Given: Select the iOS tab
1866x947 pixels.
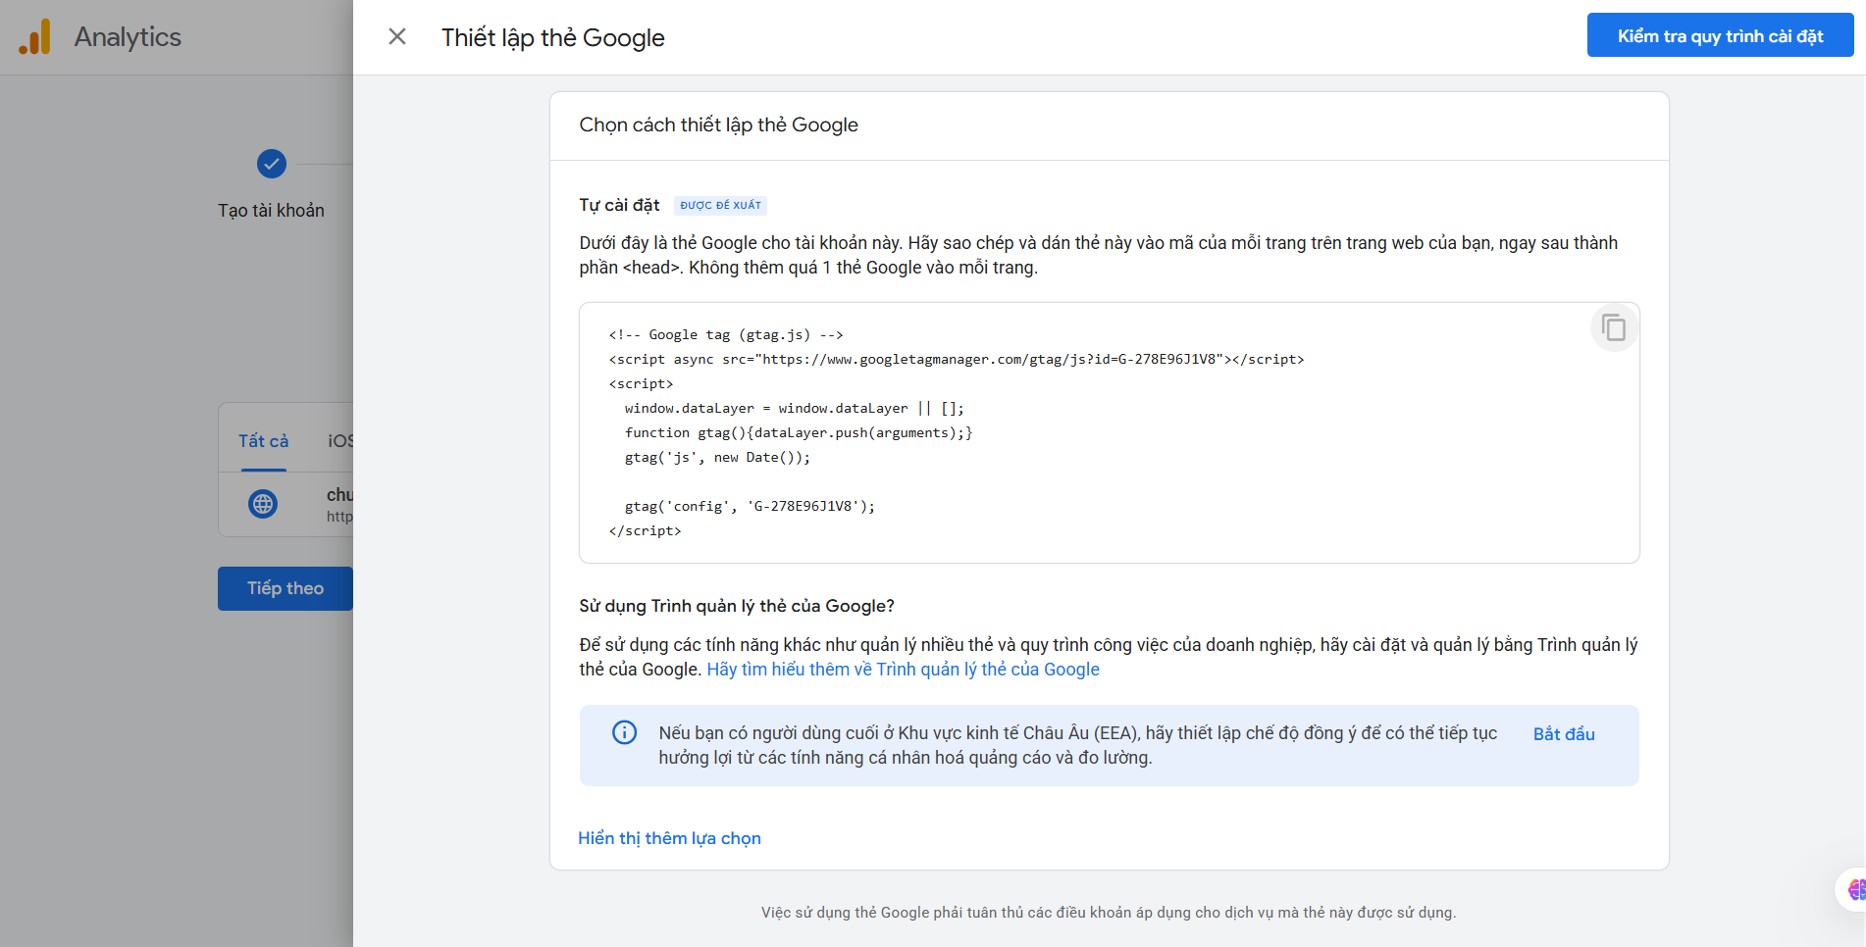Looking at the screenshot, I should [340, 441].
